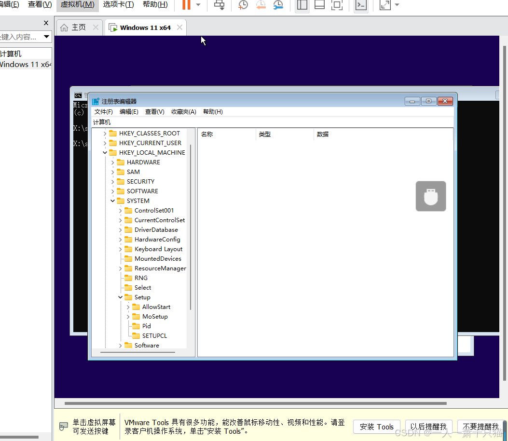
Task: Open Registry Editor 帮助(H) menu
Action: pos(213,112)
